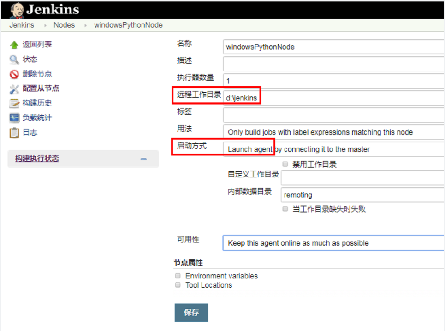Focus the 远程工作目录 field d:\jenkins
The height and width of the screenshot is (331, 445).
pyautogui.click(x=334, y=98)
